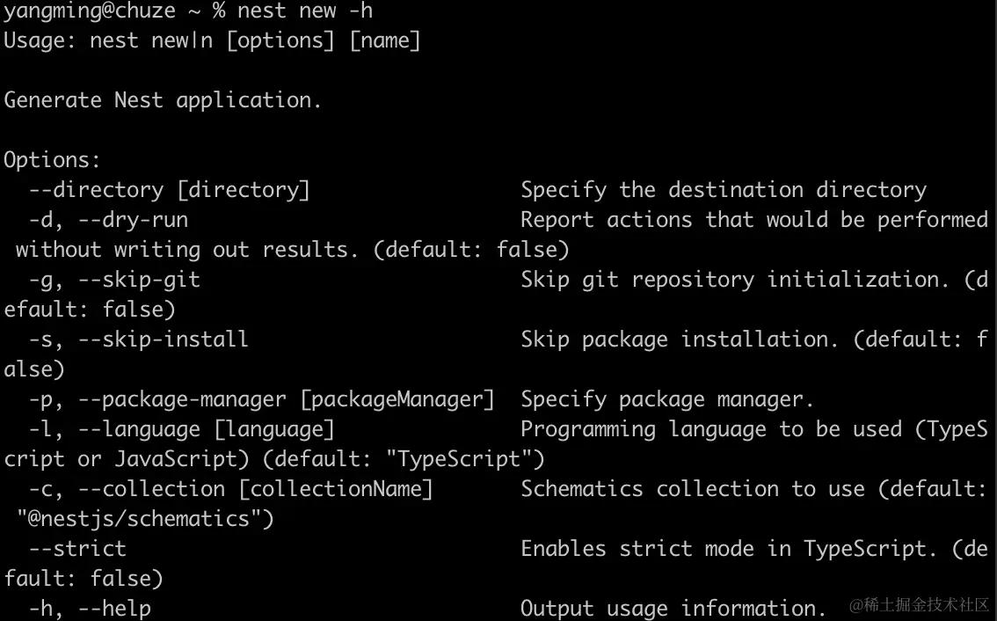Click the '--directory [directory]' option
Screen dimensions: 997x621
(169, 190)
